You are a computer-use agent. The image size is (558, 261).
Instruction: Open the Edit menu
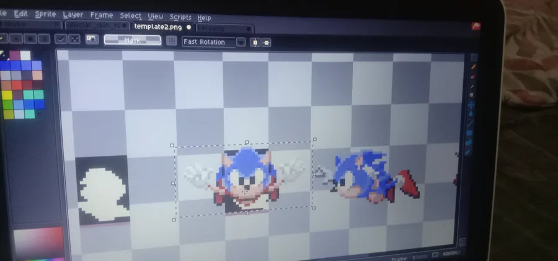click(x=20, y=14)
